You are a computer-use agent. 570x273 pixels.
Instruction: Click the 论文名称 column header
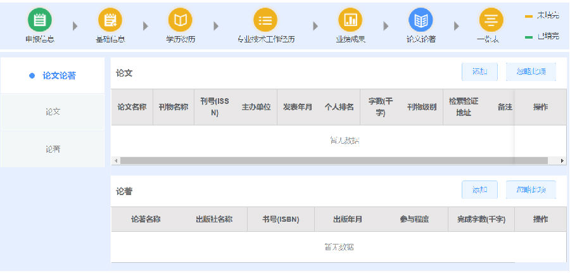pos(132,107)
